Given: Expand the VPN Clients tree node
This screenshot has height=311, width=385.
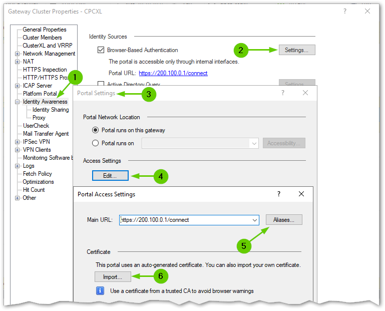Looking at the screenshot, I should coord(17,150).
